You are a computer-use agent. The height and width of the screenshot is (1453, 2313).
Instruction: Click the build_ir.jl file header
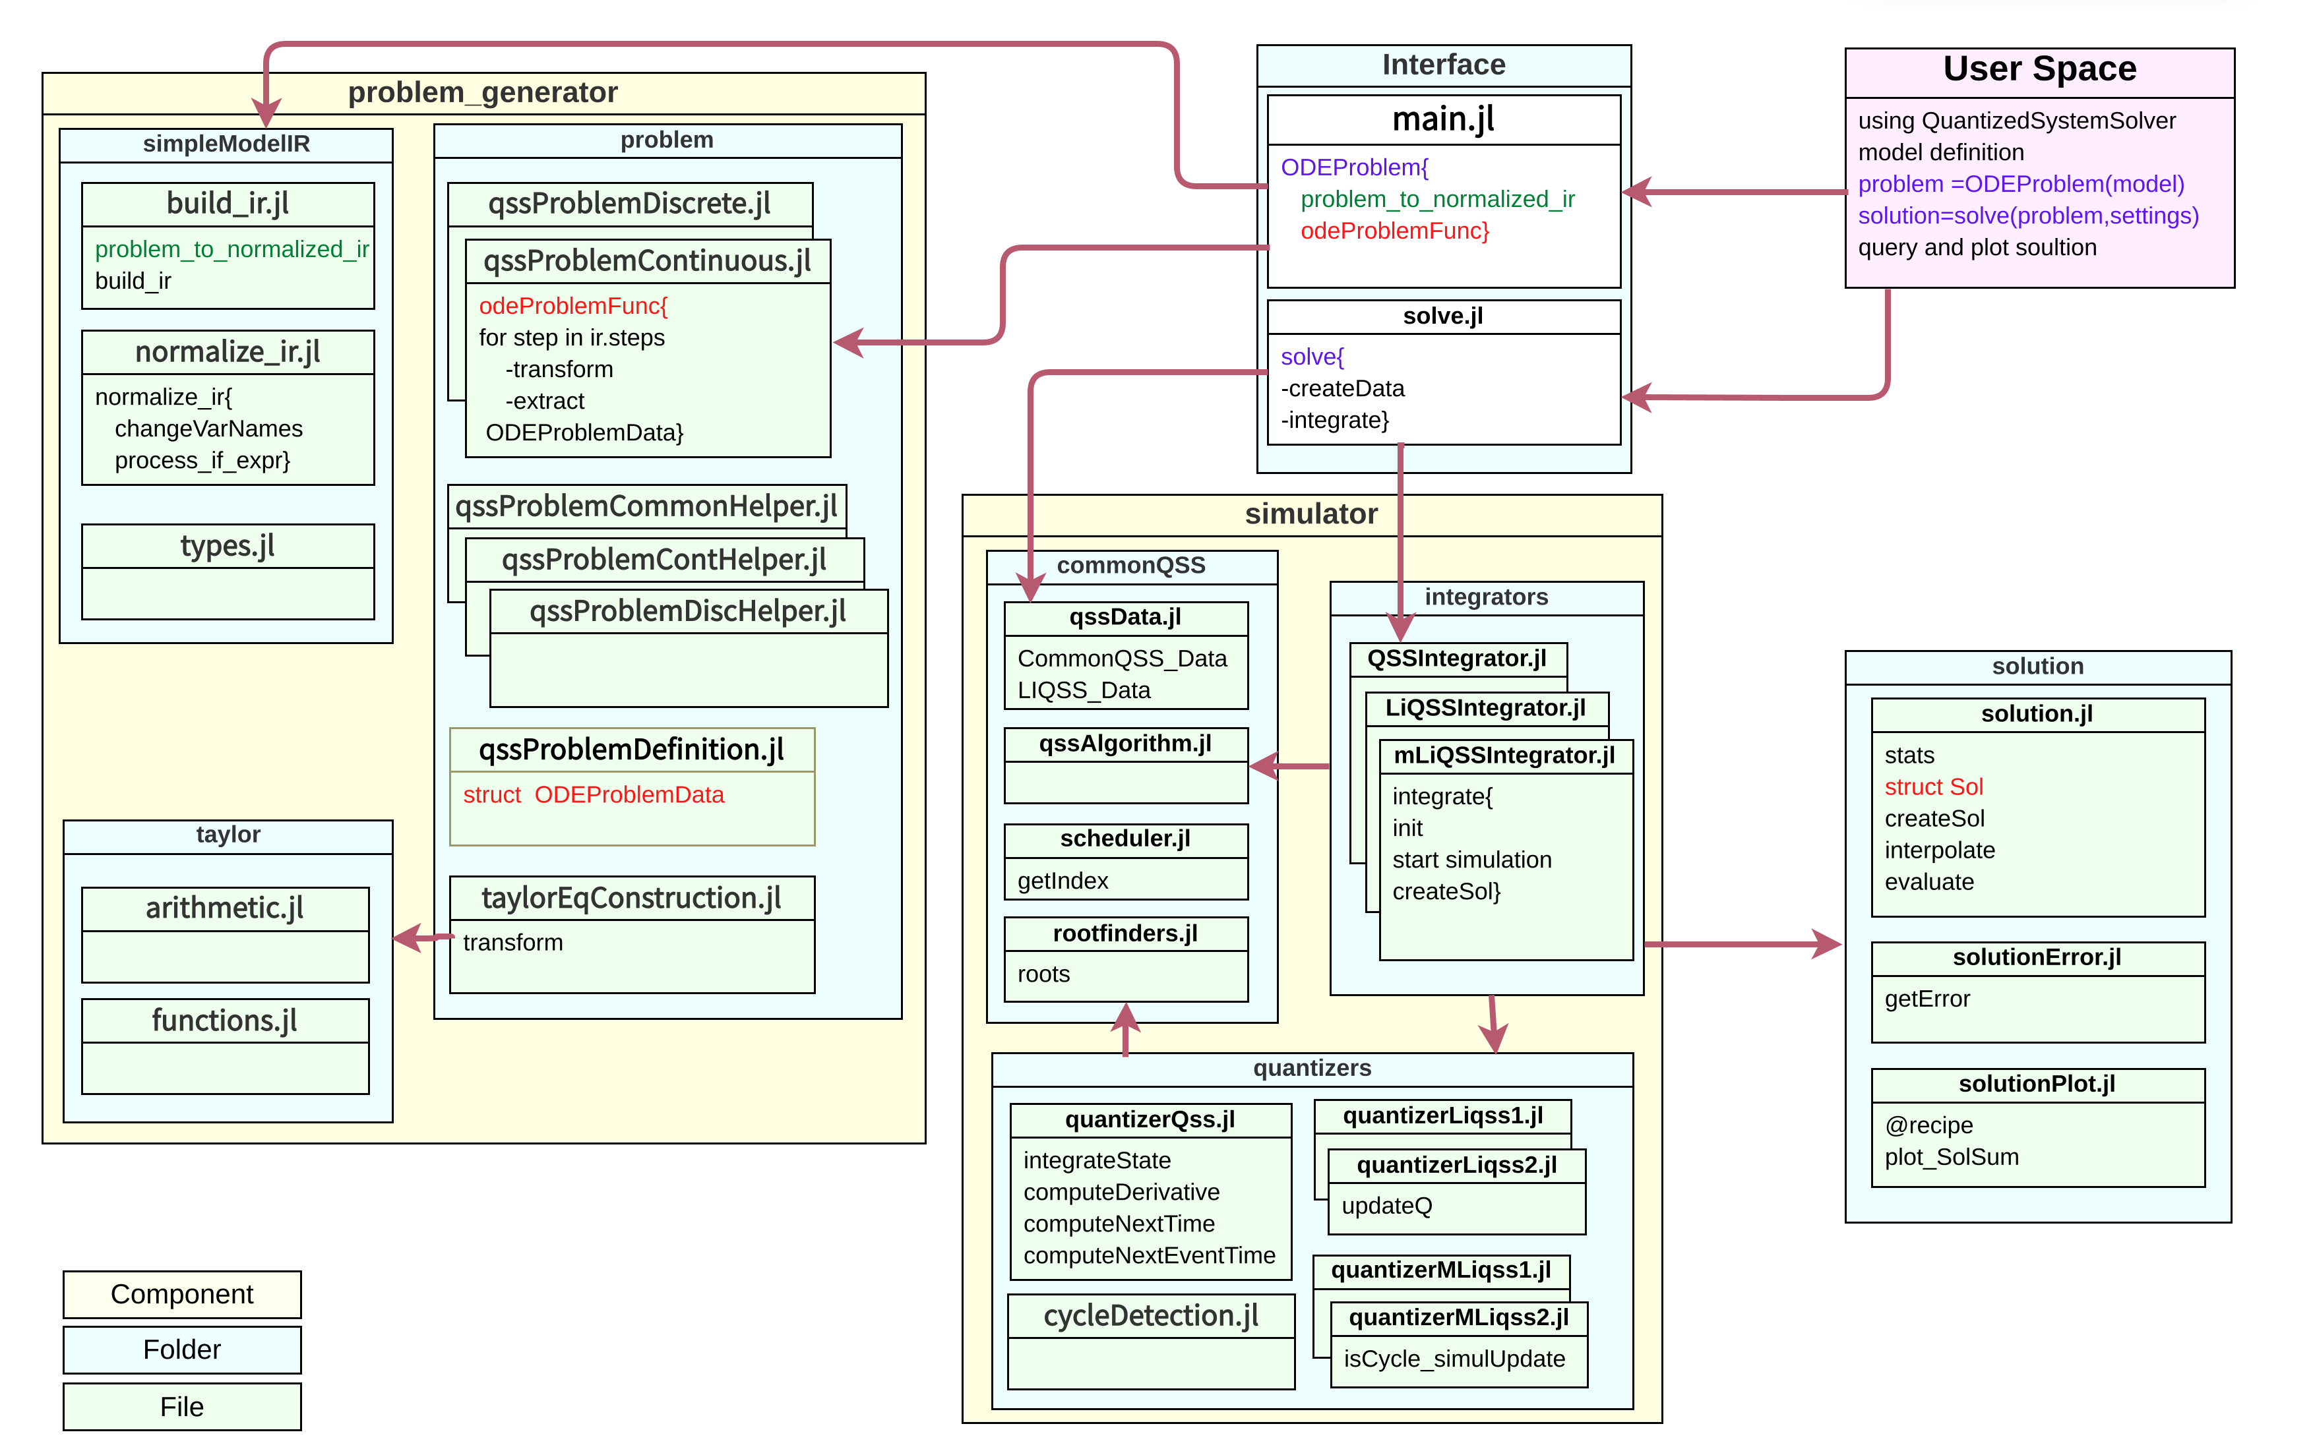[x=228, y=204]
